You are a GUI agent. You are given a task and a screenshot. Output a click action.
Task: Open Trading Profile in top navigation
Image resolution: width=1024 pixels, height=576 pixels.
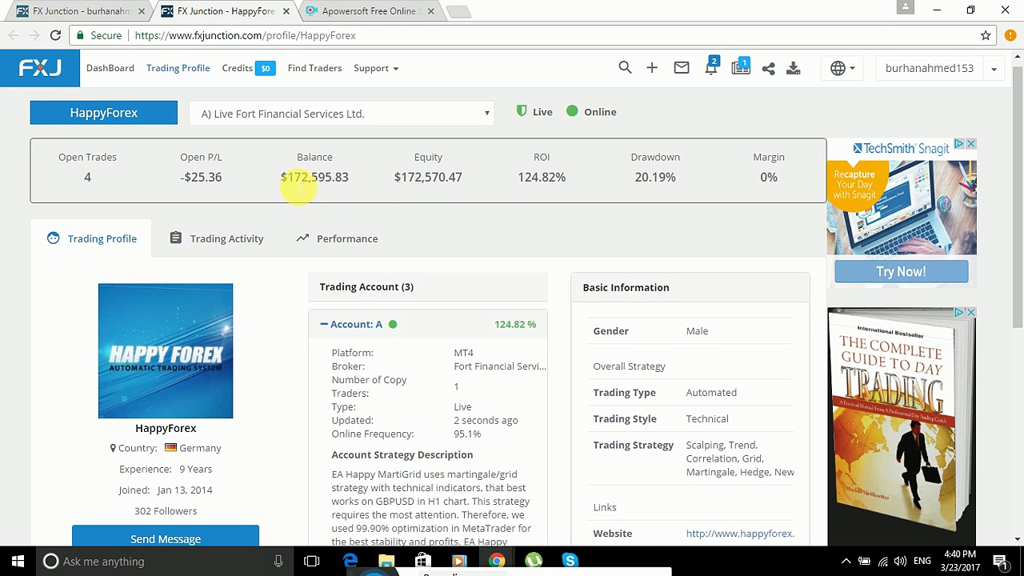click(x=178, y=68)
